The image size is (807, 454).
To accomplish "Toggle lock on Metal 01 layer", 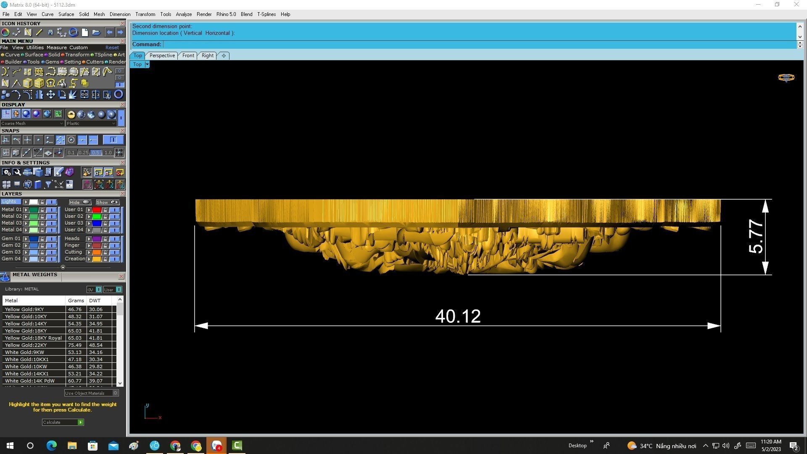I will pyautogui.click(x=42, y=210).
